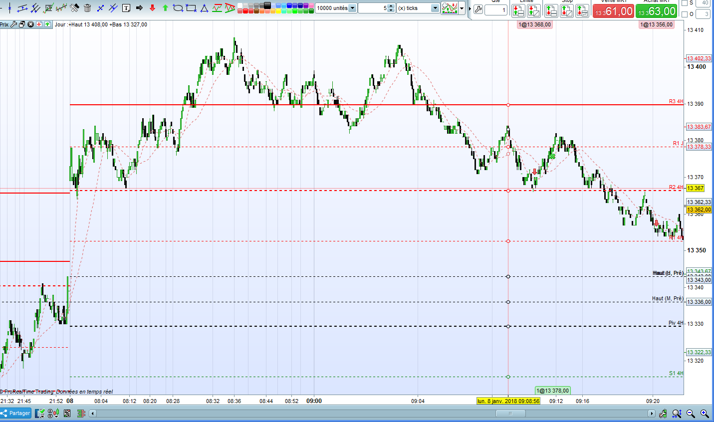This screenshot has width=714, height=422.
Task: Click the field showing 3 beside O
Action: 702,14
